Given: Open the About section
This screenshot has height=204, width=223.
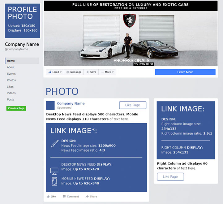Looking at the screenshot, I should point(11,67).
